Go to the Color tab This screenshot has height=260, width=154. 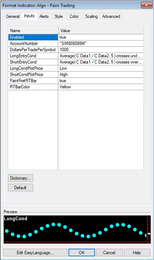point(74,16)
